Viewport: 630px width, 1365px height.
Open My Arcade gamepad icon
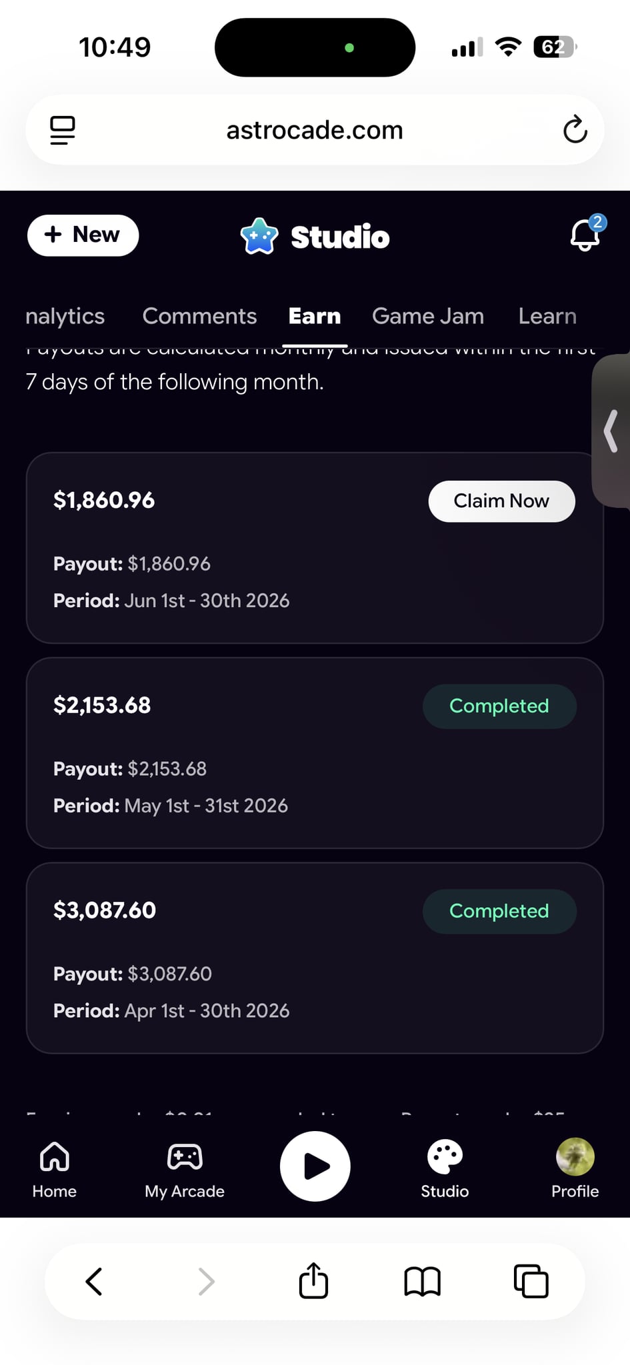185,1156
